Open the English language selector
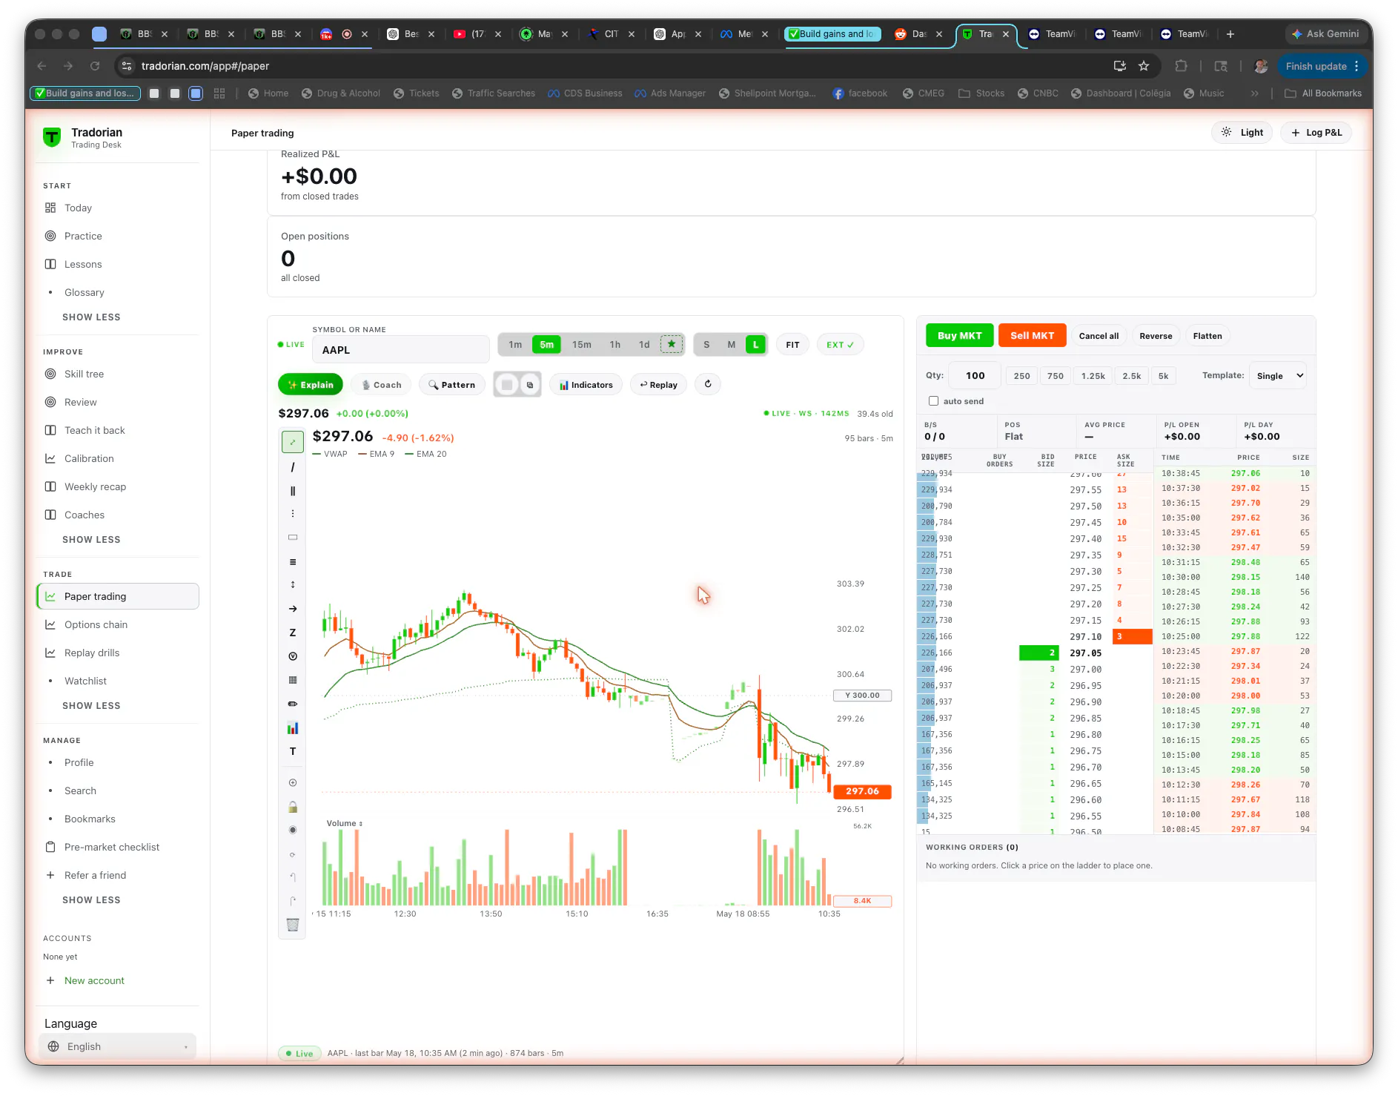The image size is (1398, 1096). click(117, 1046)
